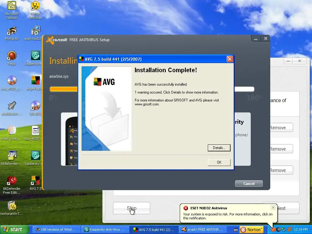Click Details... in the AVG dialog
The image size is (312, 234).
tap(219, 148)
